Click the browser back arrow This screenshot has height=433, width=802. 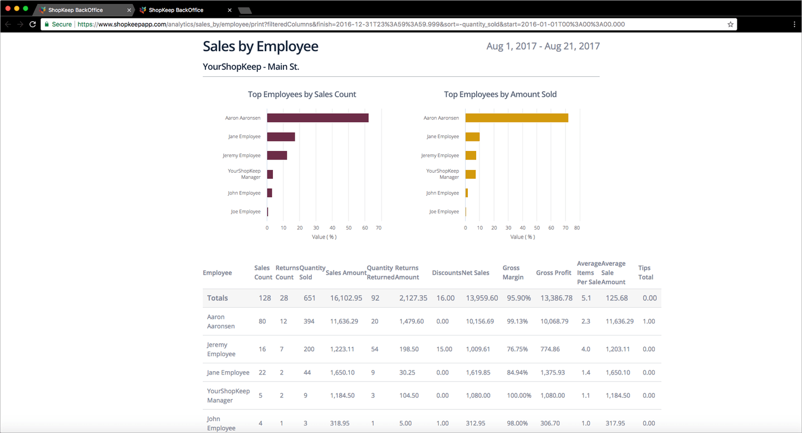[x=8, y=25]
